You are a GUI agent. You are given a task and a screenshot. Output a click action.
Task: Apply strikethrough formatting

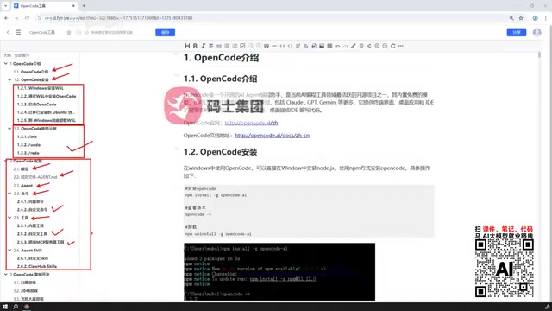(x=210, y=46)
